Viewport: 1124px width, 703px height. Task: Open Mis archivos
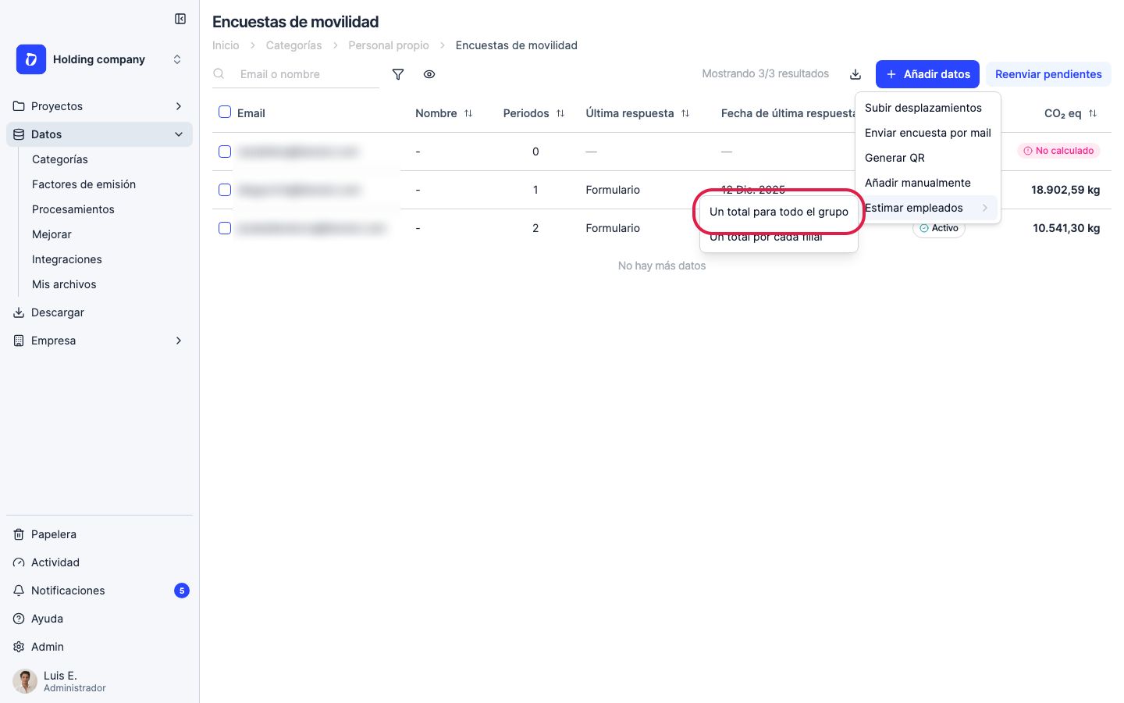[x=64, y=284]
